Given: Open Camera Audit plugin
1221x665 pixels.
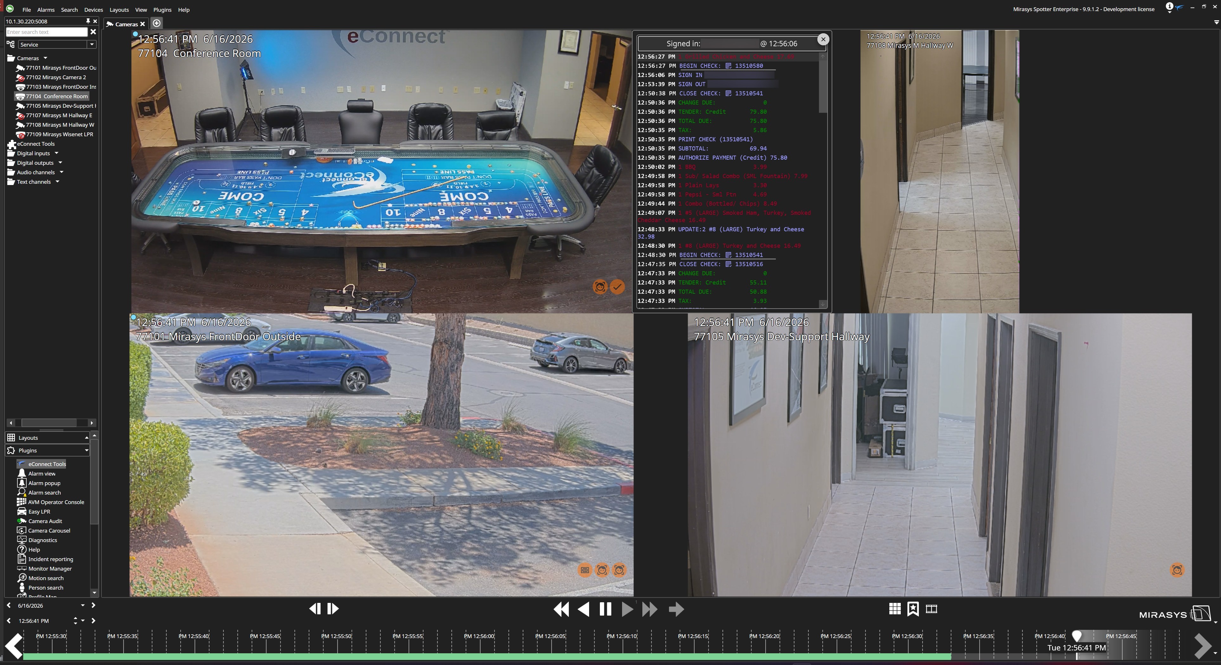Looking at the screenshot, I should point(40,521).
